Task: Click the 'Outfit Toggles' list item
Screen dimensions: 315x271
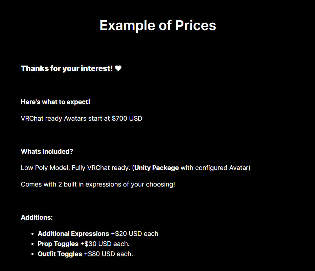Action: 60,254
